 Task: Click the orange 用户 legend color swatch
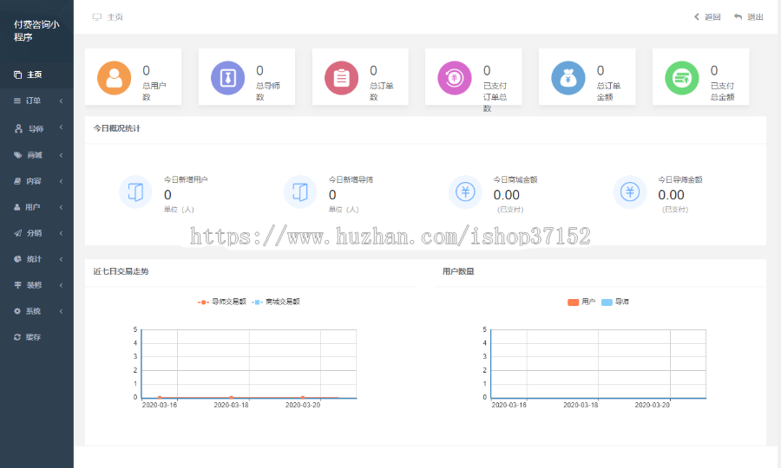click(x=574, y=302)
